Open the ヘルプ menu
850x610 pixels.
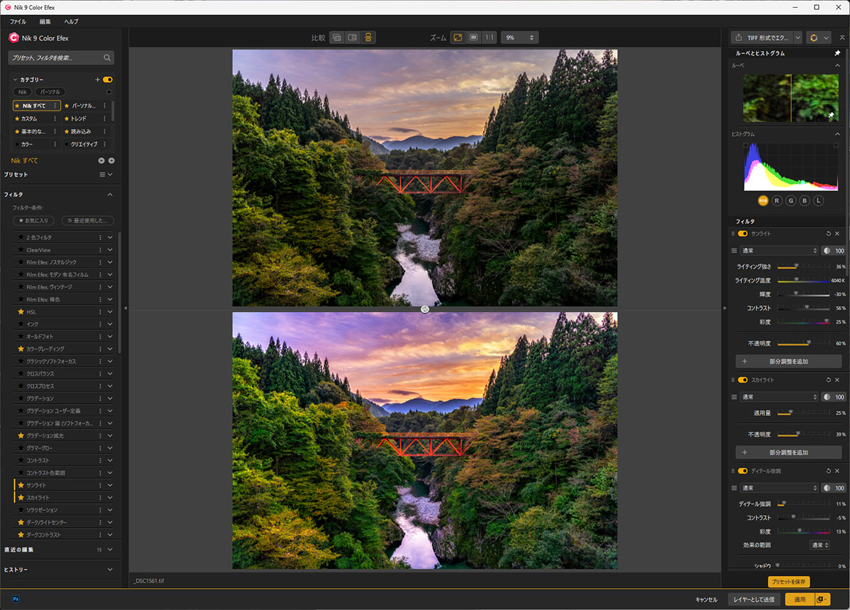71,22
